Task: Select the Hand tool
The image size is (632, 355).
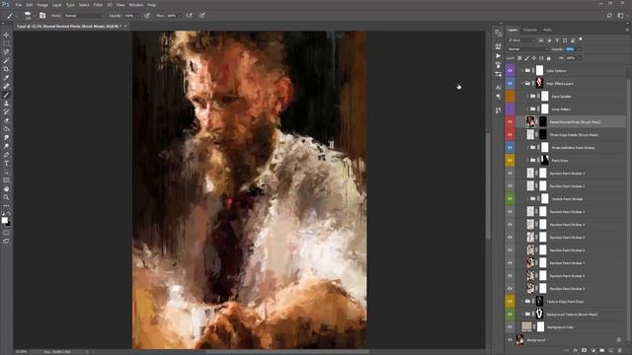Action: pyautogui.click(x=6, y=188)
